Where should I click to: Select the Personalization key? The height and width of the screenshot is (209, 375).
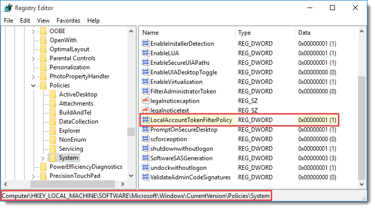[70, 67]
